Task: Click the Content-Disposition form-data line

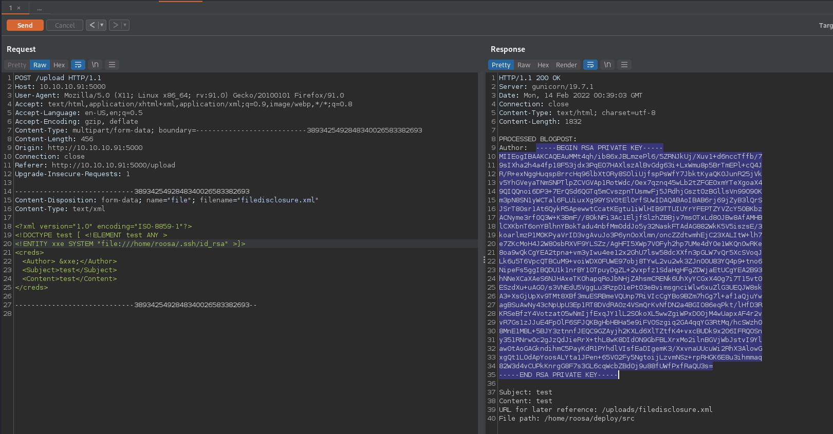Action: pos(166,200)
